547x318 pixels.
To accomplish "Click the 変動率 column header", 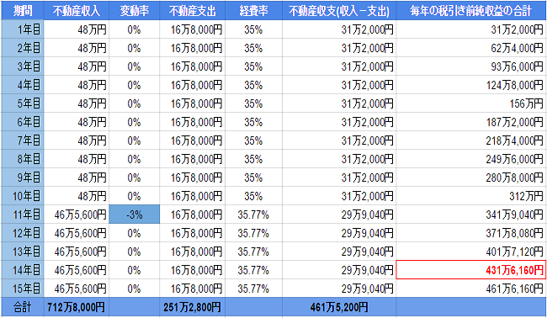I will point(135,10).
